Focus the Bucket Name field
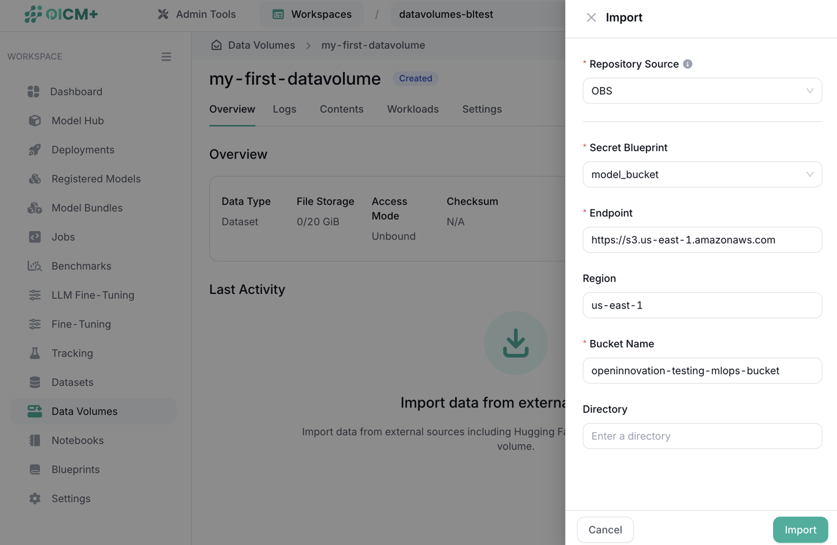Image resolution: width=837 pixels, height=545 pixels. 702,371
